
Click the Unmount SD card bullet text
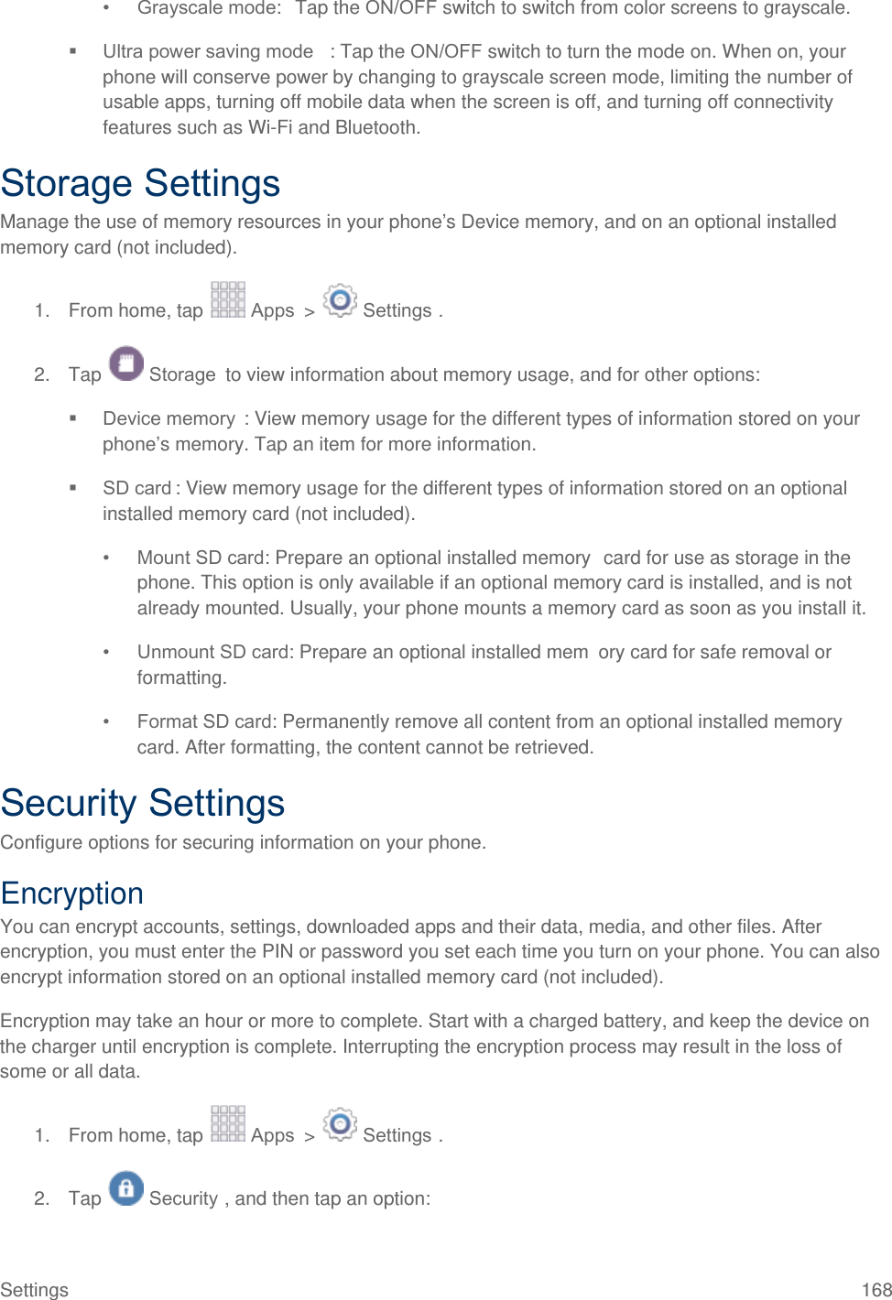(x=213, y=652)
